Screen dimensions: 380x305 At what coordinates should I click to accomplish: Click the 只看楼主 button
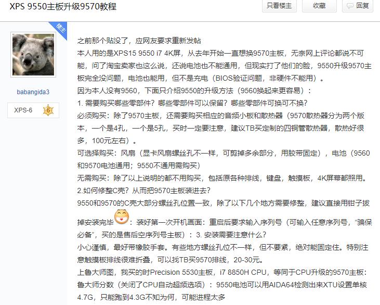(x=279, y=5)
